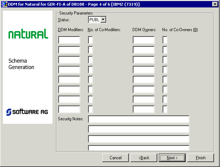This screenshot has height=167, width=220.
Task: Click the Finish button
Action: [x=200, y=157]
